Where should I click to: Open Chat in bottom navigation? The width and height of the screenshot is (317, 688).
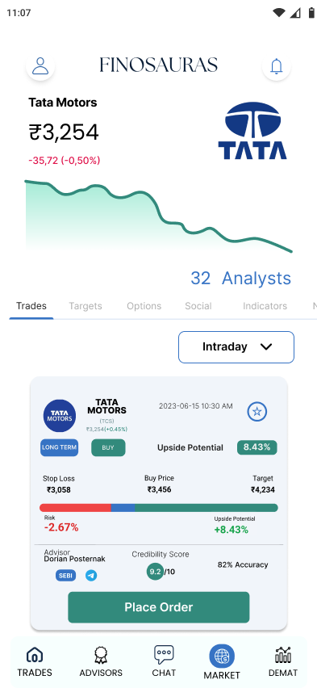click(164, 661)
